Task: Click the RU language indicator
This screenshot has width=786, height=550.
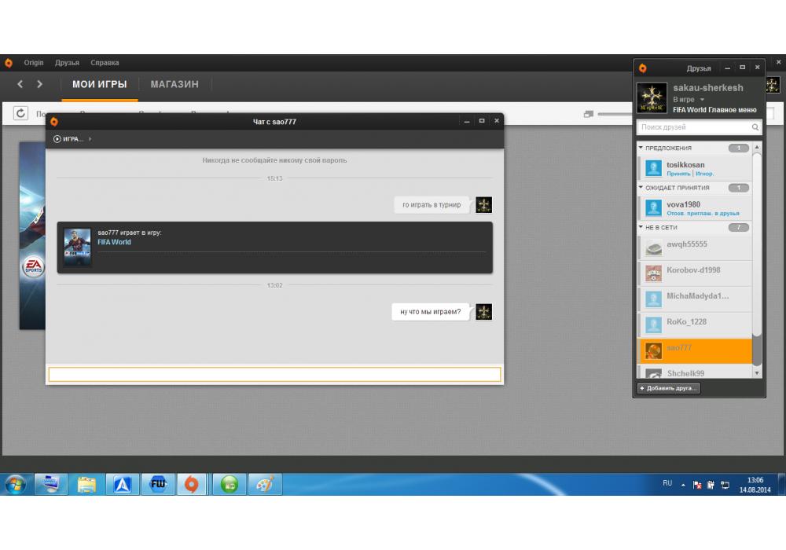Action: point(667,483)
